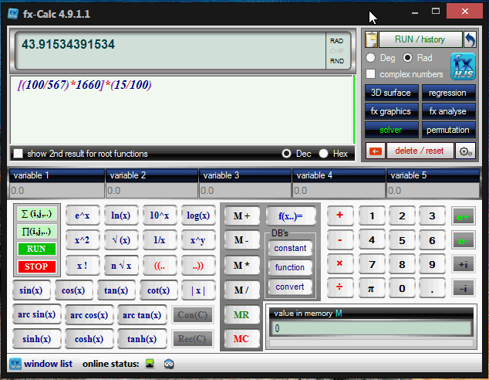Click the digit 7 key

(372, 265)
